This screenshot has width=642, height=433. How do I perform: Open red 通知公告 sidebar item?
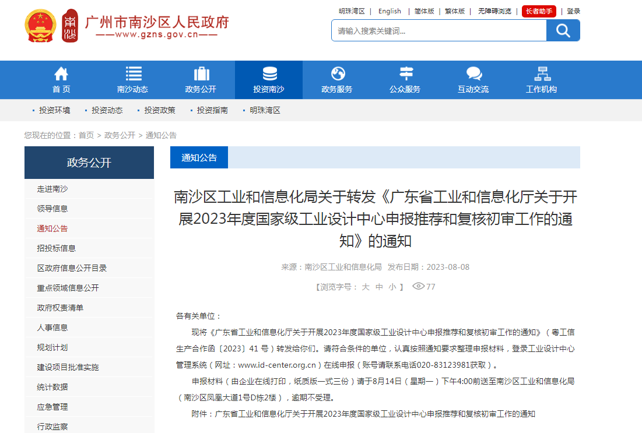[52, 228]
